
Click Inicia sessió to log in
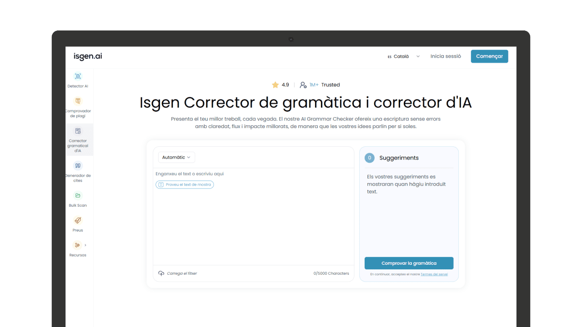tap(446, 56)
